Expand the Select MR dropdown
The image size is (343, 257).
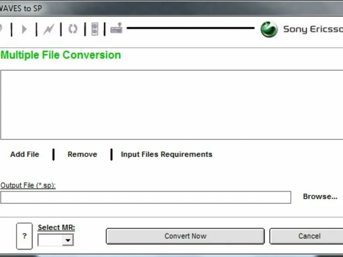pos(68,240)
